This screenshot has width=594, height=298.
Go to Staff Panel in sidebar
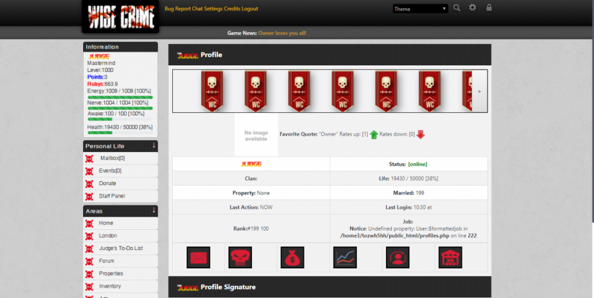(x=112, y=196)
